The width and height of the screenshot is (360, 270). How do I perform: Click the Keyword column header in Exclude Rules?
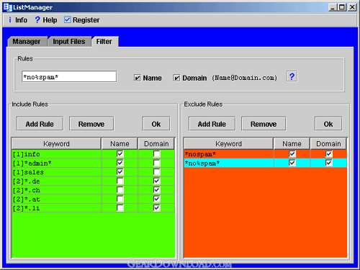tap(228, 143)
